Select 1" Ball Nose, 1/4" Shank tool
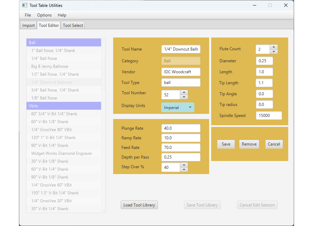This screenshot has height=226, width=313. point(64,51)
